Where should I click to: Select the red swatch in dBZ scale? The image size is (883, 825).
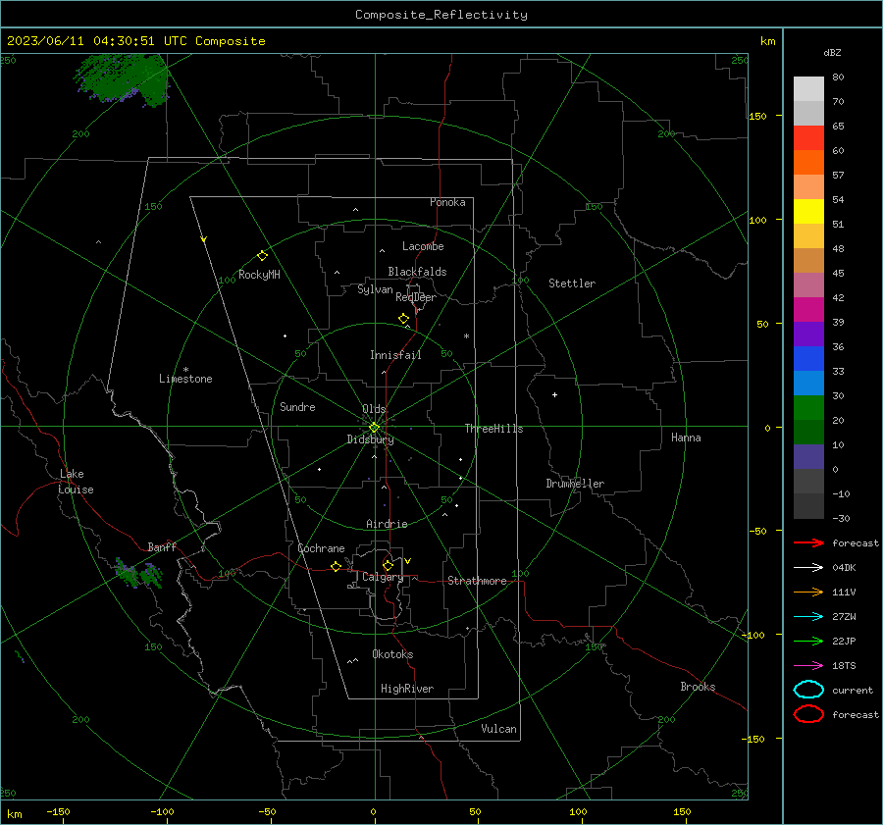coord(808,138)
